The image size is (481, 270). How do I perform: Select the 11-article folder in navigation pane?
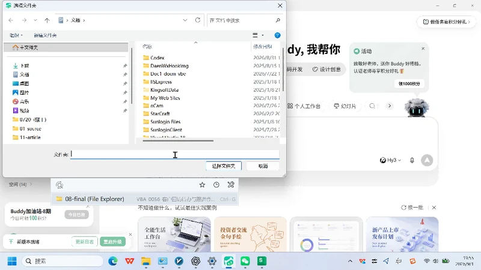[26, 137]
